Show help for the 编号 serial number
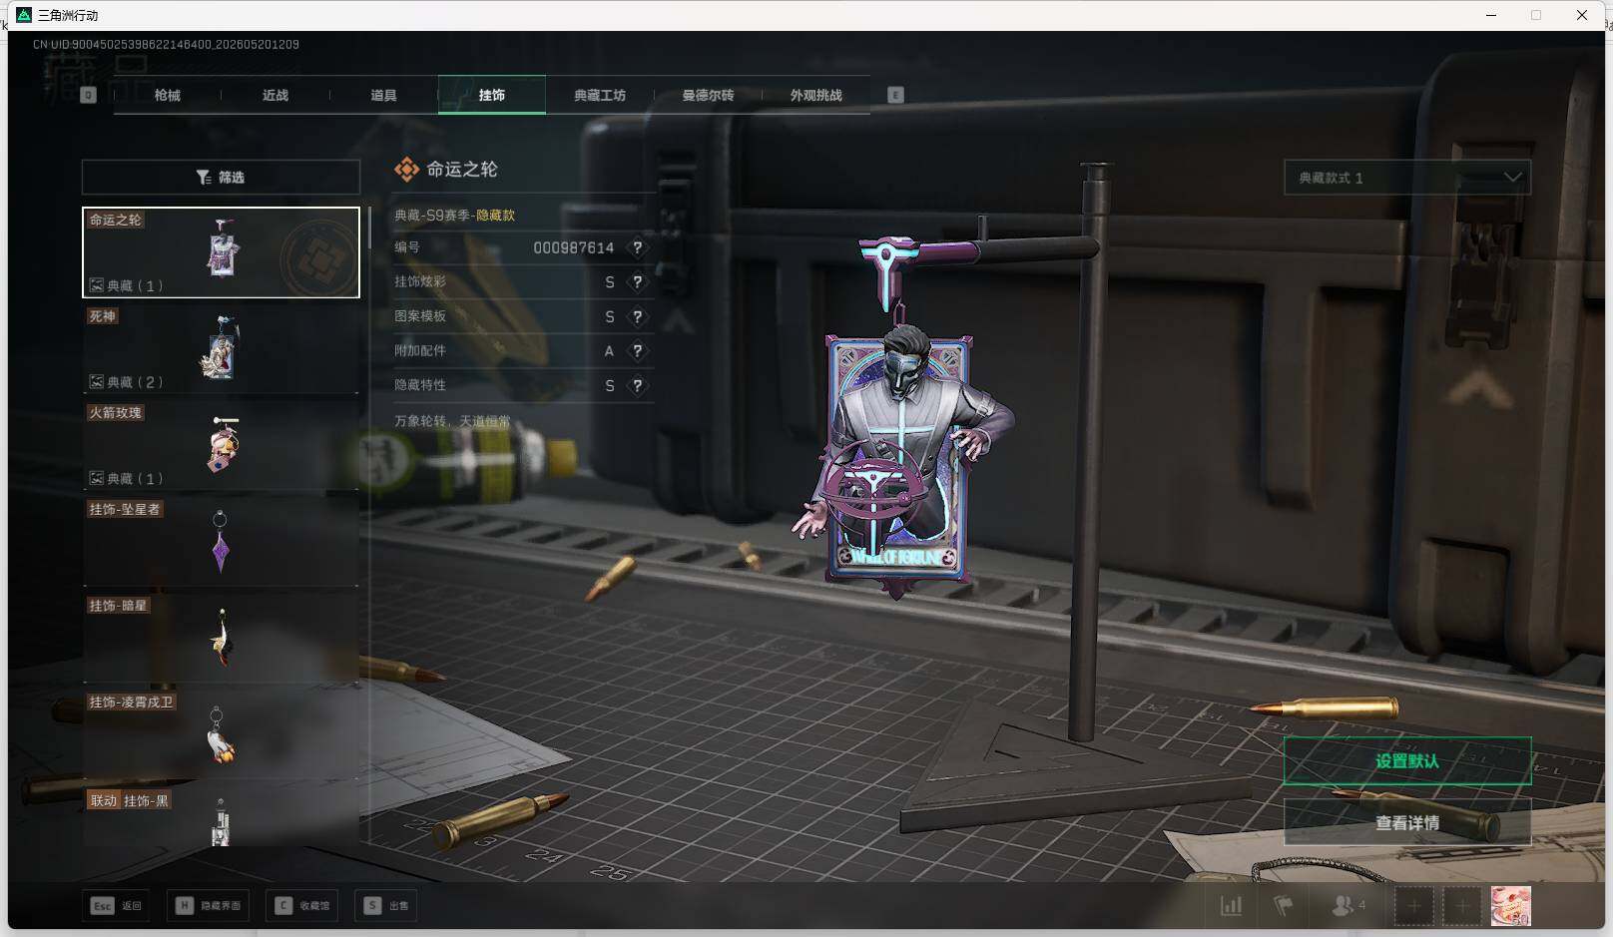 point(638,247)
